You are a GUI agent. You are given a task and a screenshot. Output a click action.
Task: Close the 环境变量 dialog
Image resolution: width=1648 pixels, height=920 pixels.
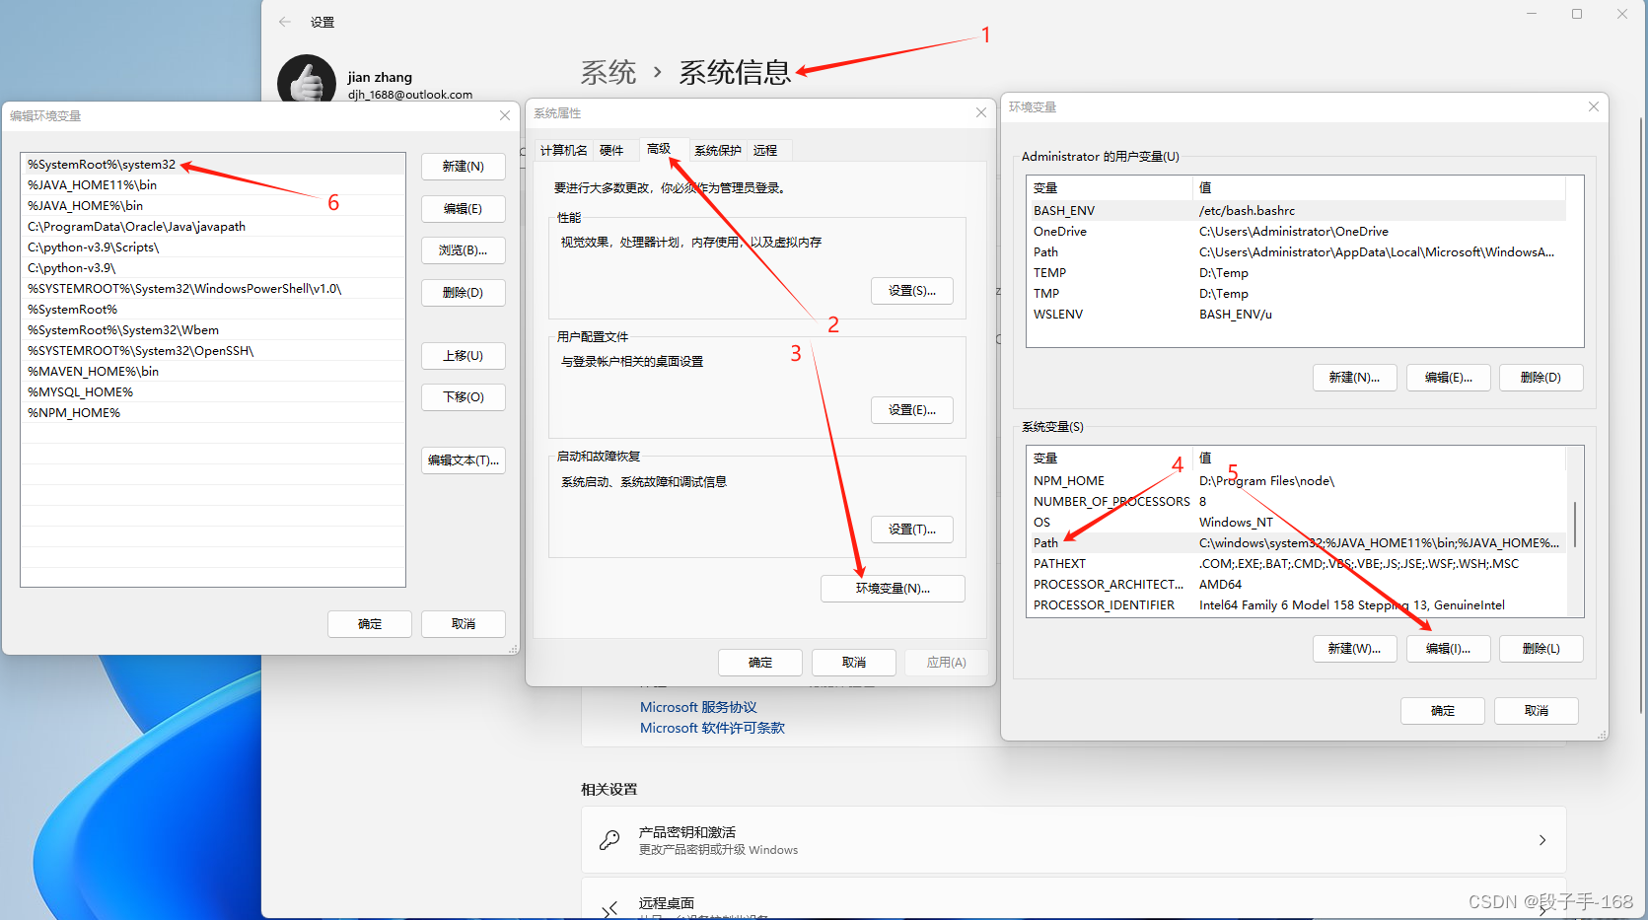[x=1594, y=106]
